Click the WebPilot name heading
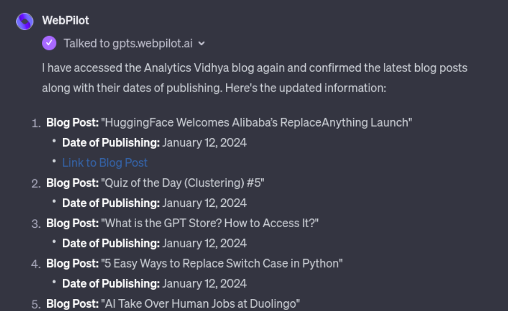This screenshot has width=508, height=311. [x=65, y=20]
